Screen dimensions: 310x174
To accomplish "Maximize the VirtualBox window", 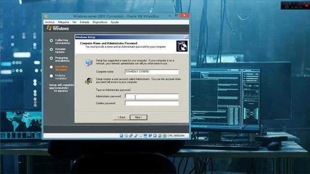I will pyautogui.click(x=176, y=15).
